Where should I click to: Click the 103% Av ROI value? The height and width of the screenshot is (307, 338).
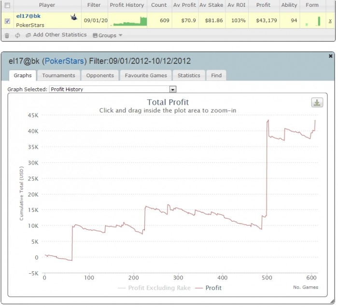(239, 20)
